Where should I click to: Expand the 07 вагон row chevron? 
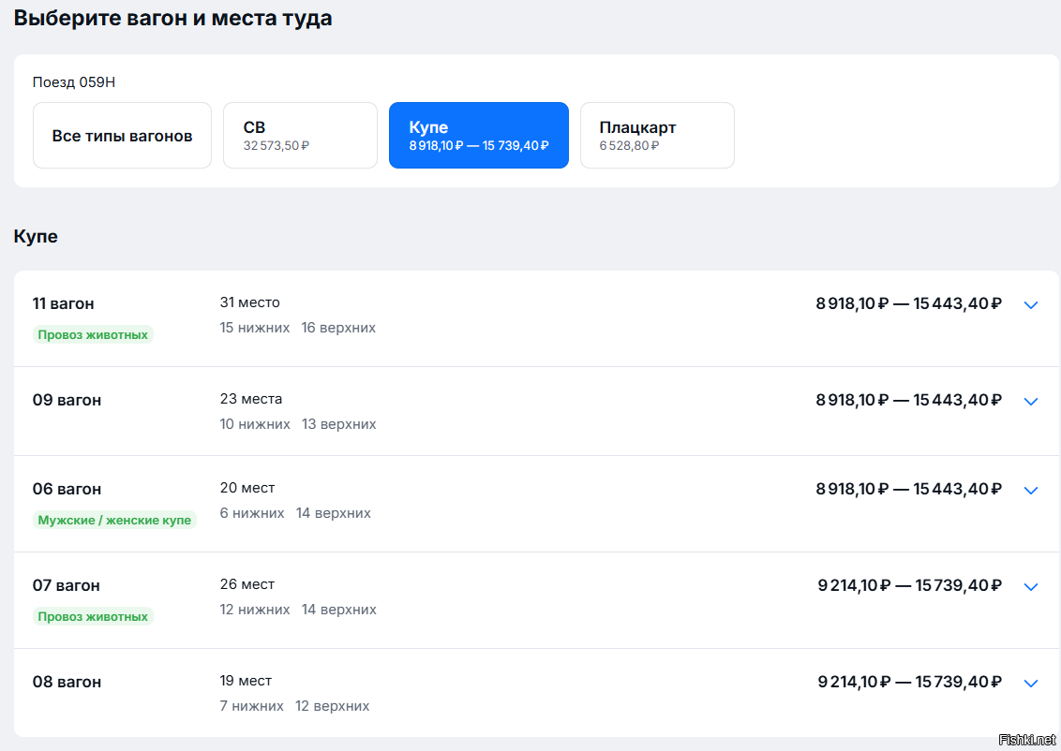click(x=1031, y=587)
